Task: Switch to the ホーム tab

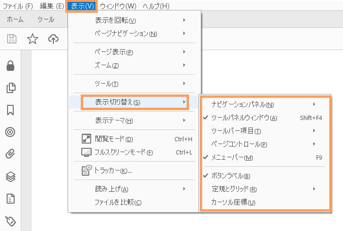Action: [15, 19]
